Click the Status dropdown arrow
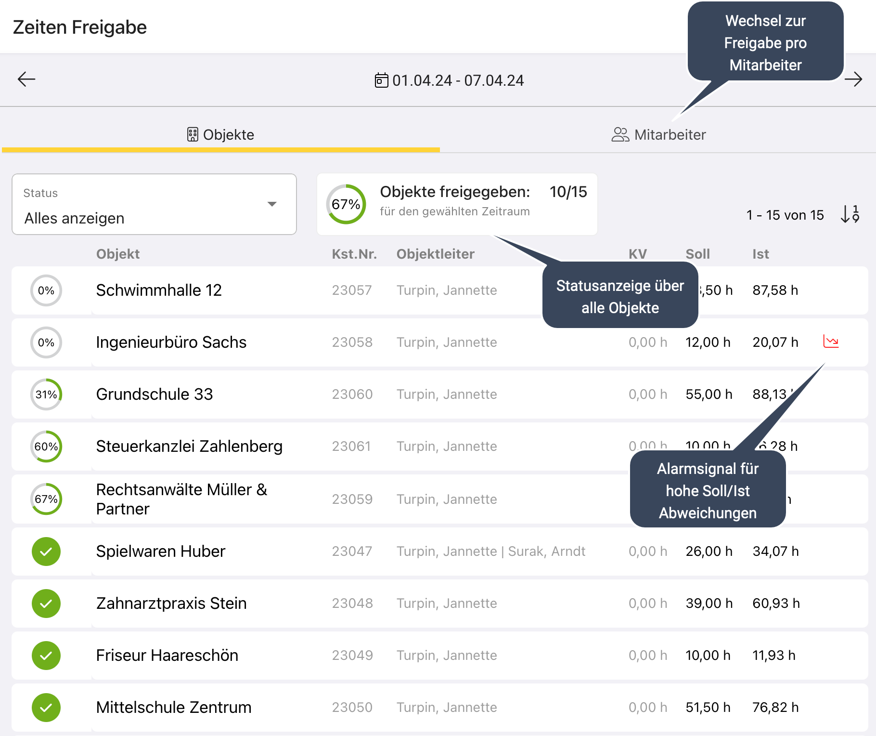This screenshot has width=876, height=736. tap(272, 204)
